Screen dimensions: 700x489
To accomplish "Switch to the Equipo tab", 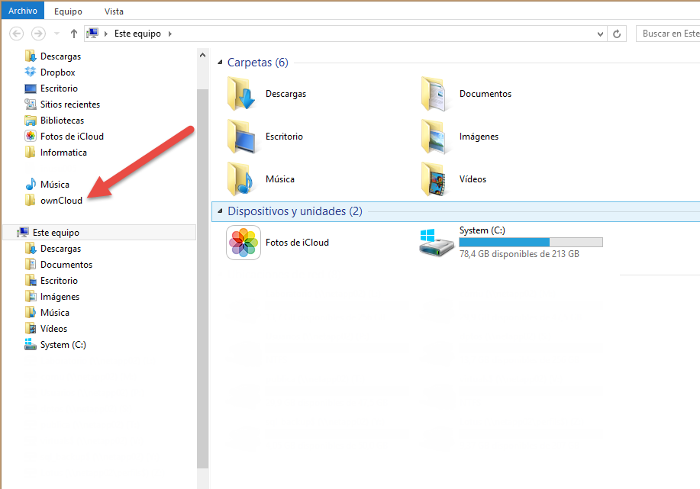I will point(68,11).
